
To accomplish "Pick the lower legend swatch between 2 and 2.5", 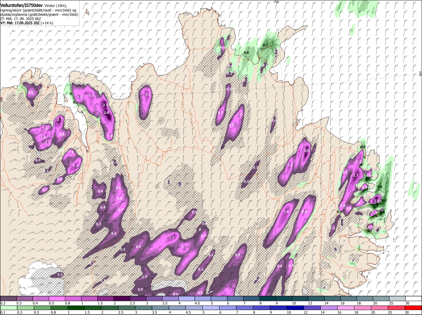I will [110, 308].
